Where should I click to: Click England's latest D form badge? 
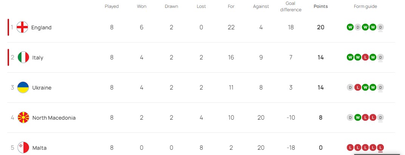(380, 27)
